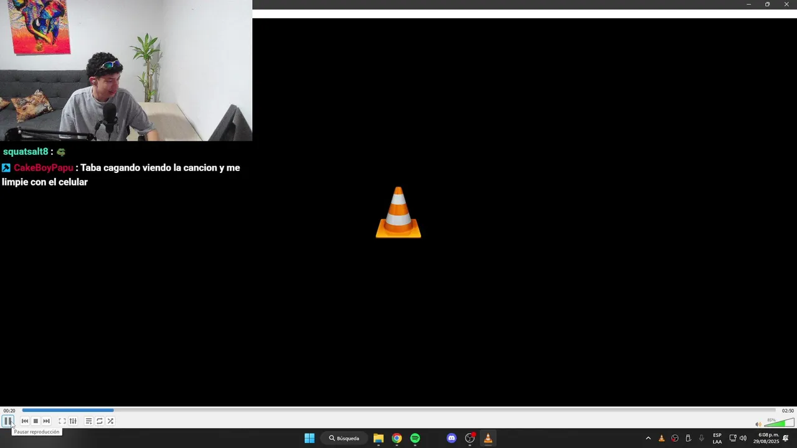The height and width of the screenshot is (448, 797).
Task: Minimize the VLC window
Action: pyautogui.click(x=748, y=4)
